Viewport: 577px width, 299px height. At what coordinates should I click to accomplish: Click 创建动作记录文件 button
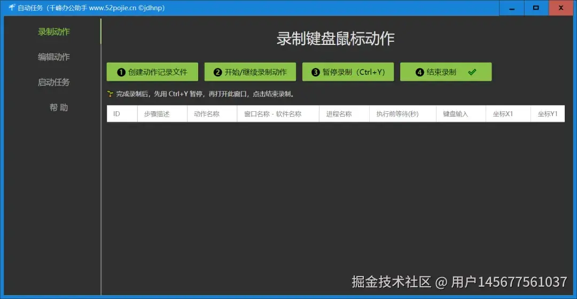pos(152,72)
